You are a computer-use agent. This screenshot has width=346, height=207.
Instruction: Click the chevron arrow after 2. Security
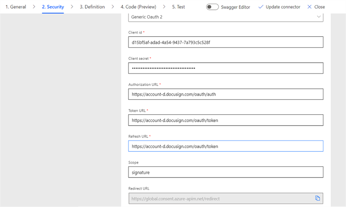click(x=72, y=7)
